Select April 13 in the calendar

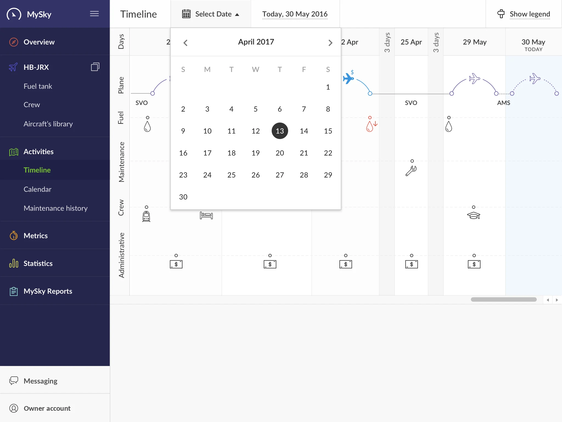[280, 131]
